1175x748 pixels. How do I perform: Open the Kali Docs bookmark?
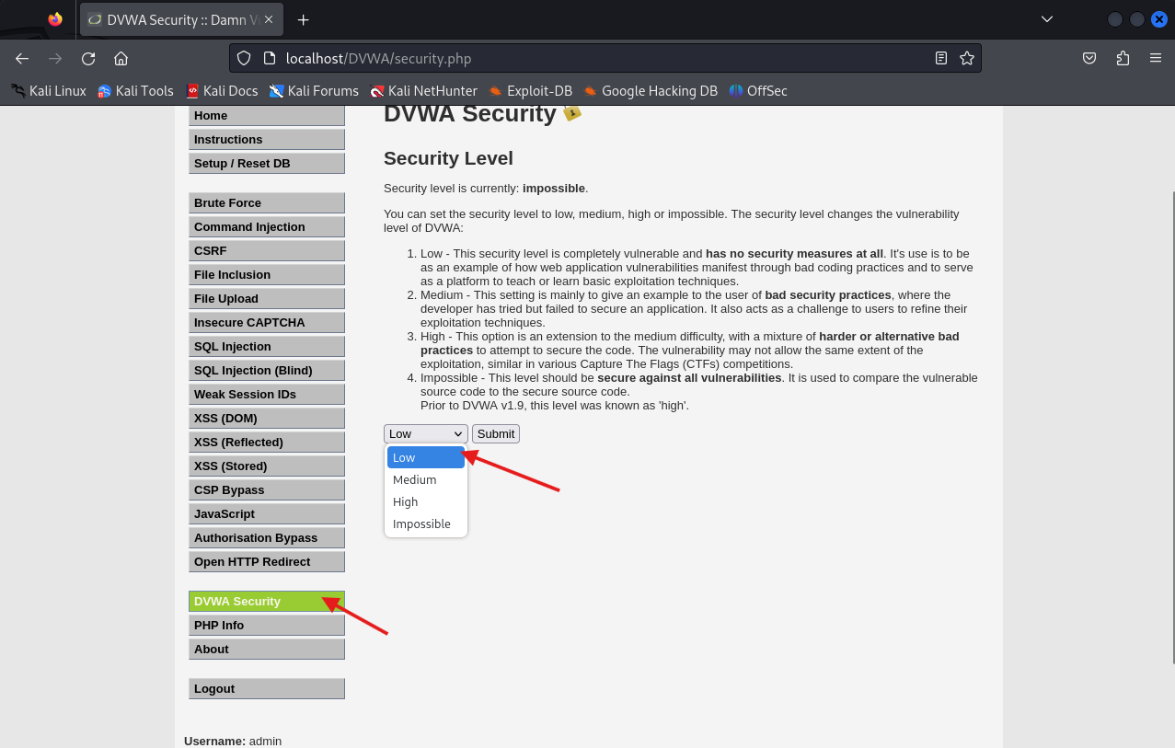(222, 90)
